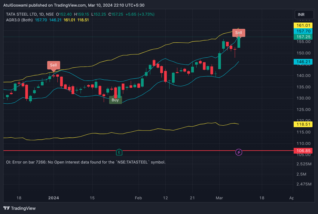Click the earnings E marker icon
The height and width of the screenshot is (214, 318).
(119, 152)
